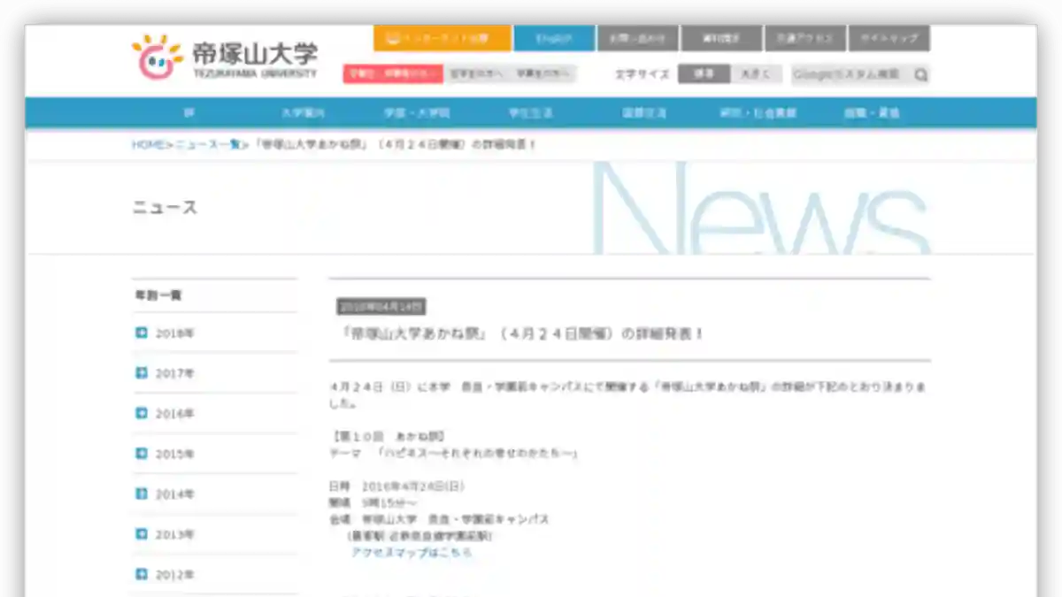This screenshot has height=597, width=1062.
Task: Set text size to 大きく
Action: [x=756, y=74]
